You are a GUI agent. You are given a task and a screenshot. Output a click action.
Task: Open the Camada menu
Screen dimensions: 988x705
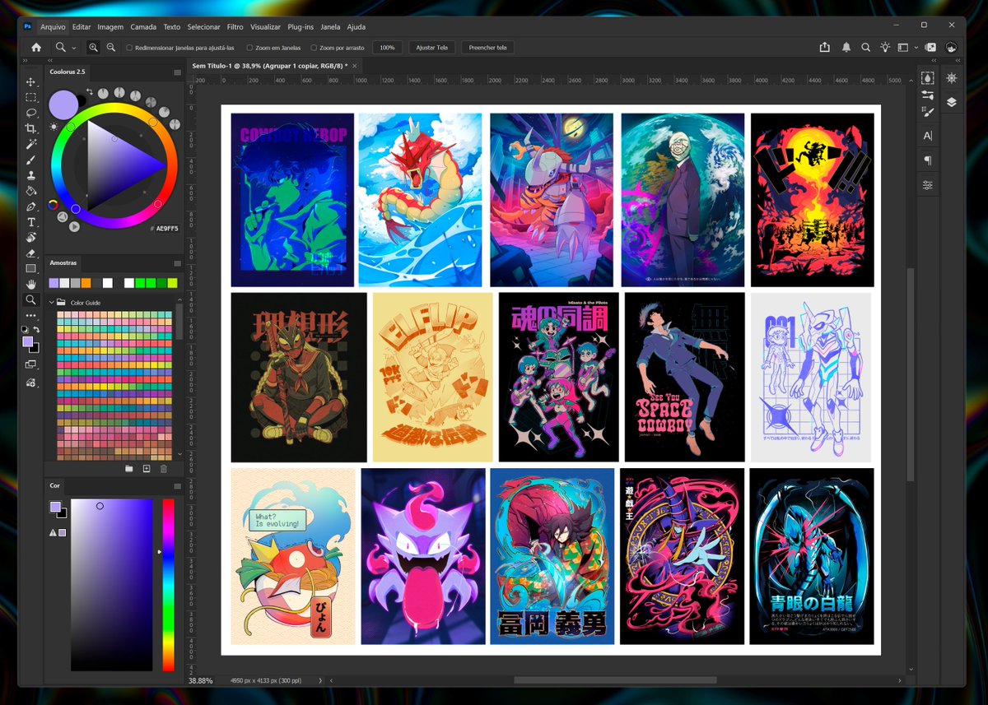(143, 26)
